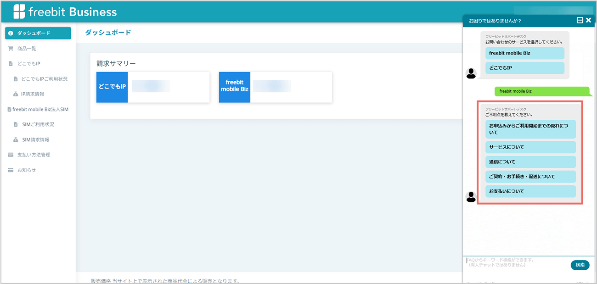Click the credit card icon beside 支払い方法管理
This screenshot has height=284, width=597.
point(11,155)
